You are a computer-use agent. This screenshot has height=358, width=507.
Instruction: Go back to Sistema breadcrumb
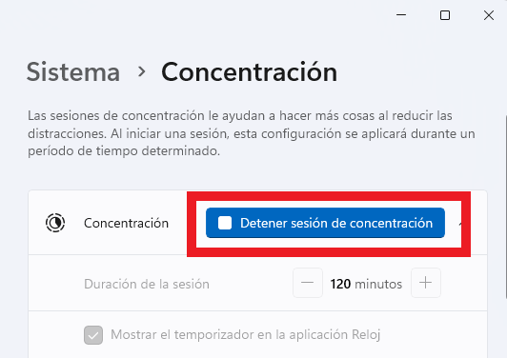73,71
